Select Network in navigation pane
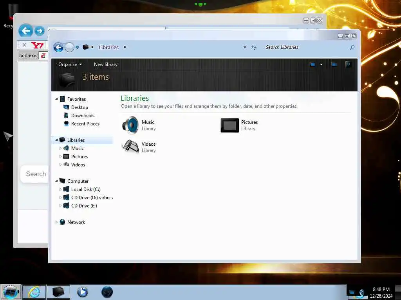The image size is (401, 300). pyautogui.click(x=76, y=222)
